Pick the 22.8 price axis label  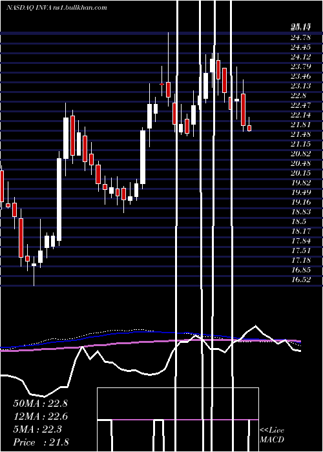pyautogui.click(x=298, y=96)
